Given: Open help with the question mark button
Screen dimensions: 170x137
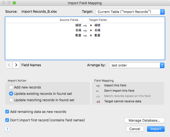Looking at the screenshot, I should coord(7,129).
